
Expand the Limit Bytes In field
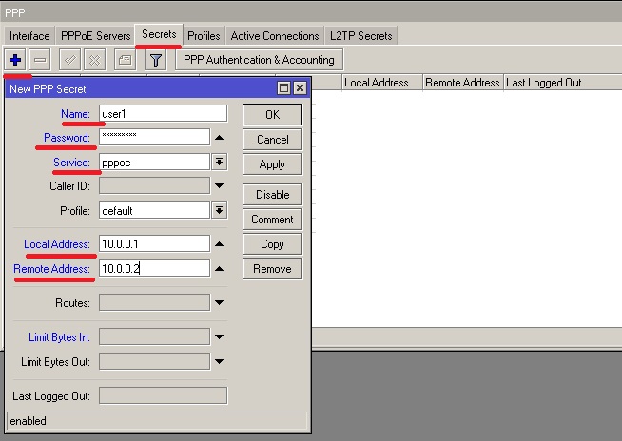tap(219, 336)
